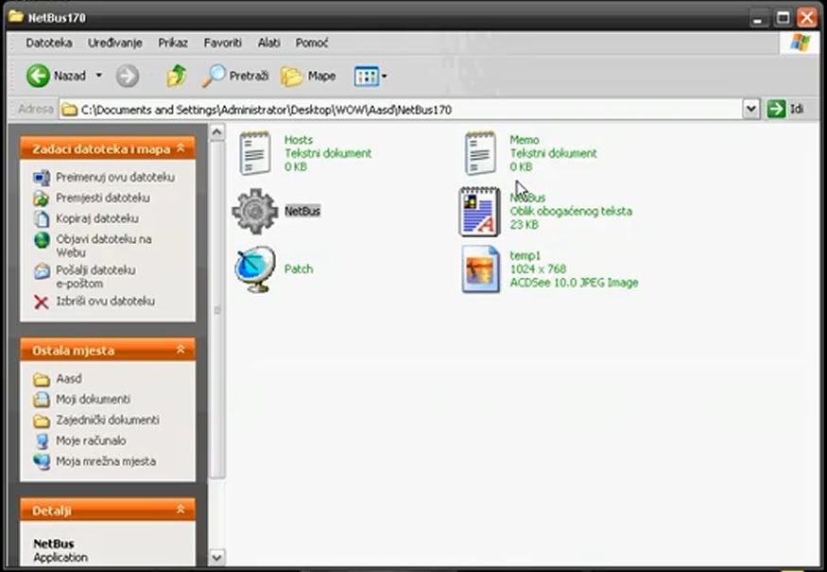Select the NetBus rich text document icon
Viewport: 827px width, 572px height.
pos(479,212)
